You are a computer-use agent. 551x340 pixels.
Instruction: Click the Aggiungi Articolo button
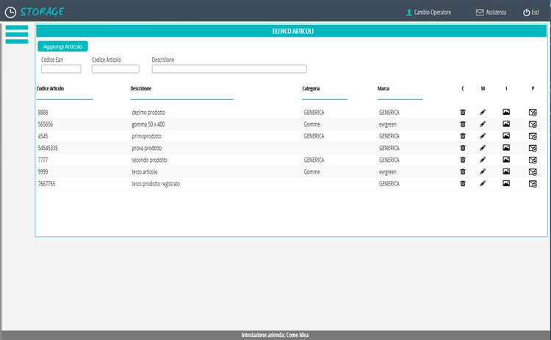coord(62,46)
